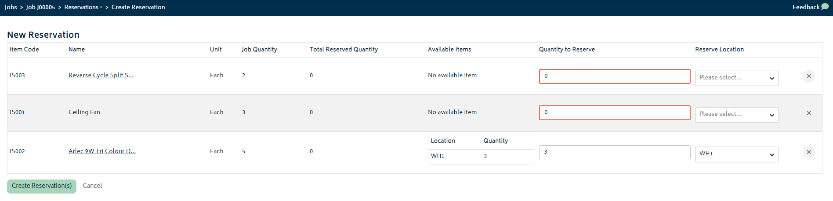The height and width of the screenshot is (201, 833).
Task: Click Total Reserved Quantity column header
Action: [344, 49]
